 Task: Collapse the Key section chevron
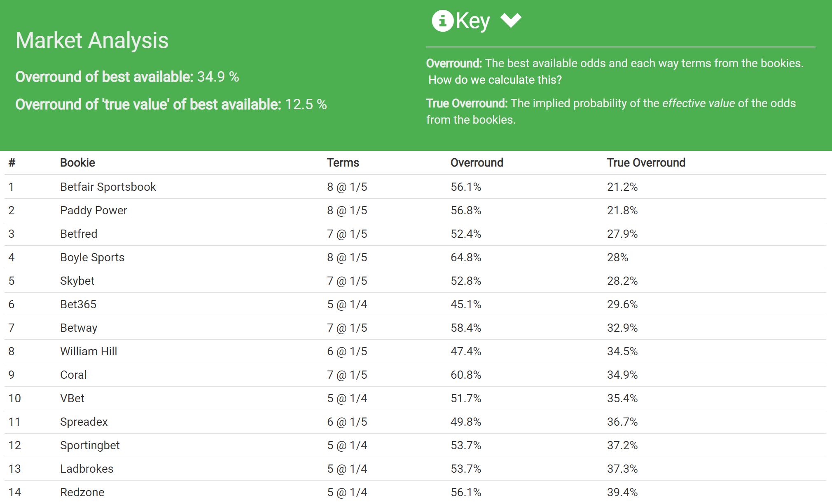[511, 20]
